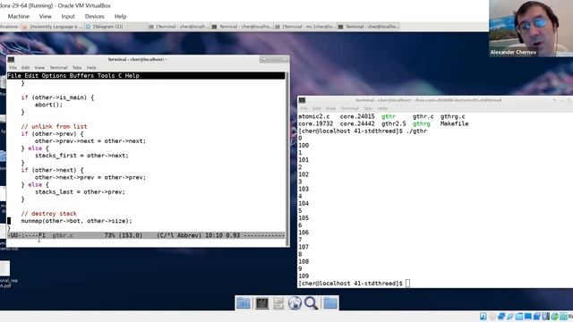Open Emacs Tools menu

click(x=106, y=75)
